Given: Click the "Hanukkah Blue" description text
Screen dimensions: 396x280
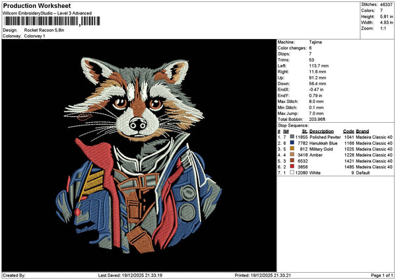Looking at the screenshot, I should (323, 143).
